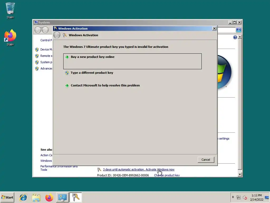Click green arrow icon next to Contact Microsoft
This screenshot has height=203, width=270.
coord(67,86)
